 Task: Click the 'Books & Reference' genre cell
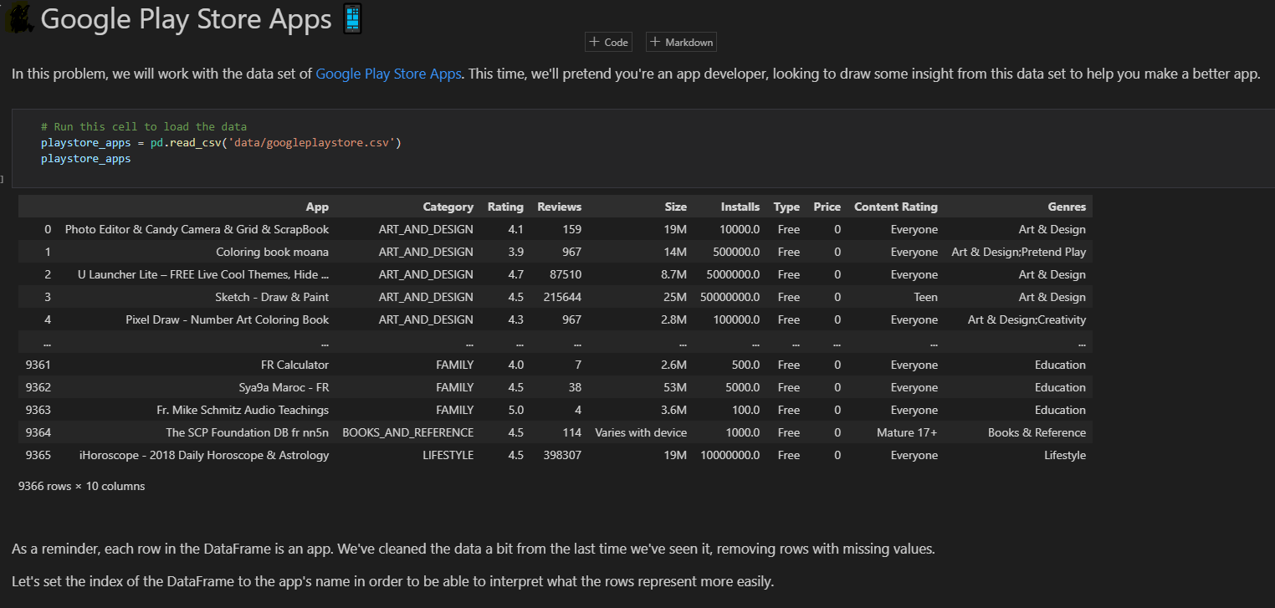click(x=1037, y=432)
